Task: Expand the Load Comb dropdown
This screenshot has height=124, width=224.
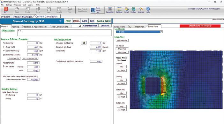Action: coord(161,32)
